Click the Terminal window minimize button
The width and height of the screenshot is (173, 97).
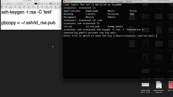click(x=67, y=2)
